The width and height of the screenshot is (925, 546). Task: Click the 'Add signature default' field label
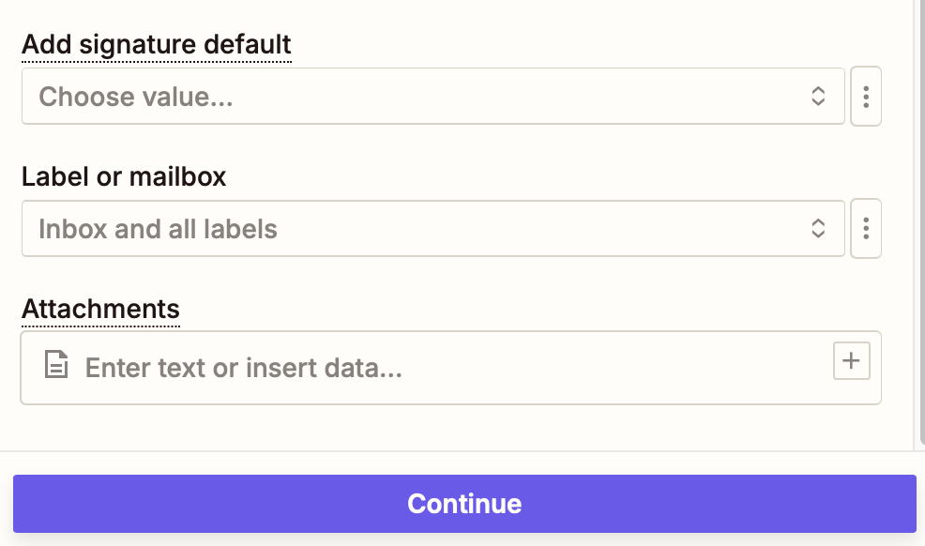click(157, 44)
